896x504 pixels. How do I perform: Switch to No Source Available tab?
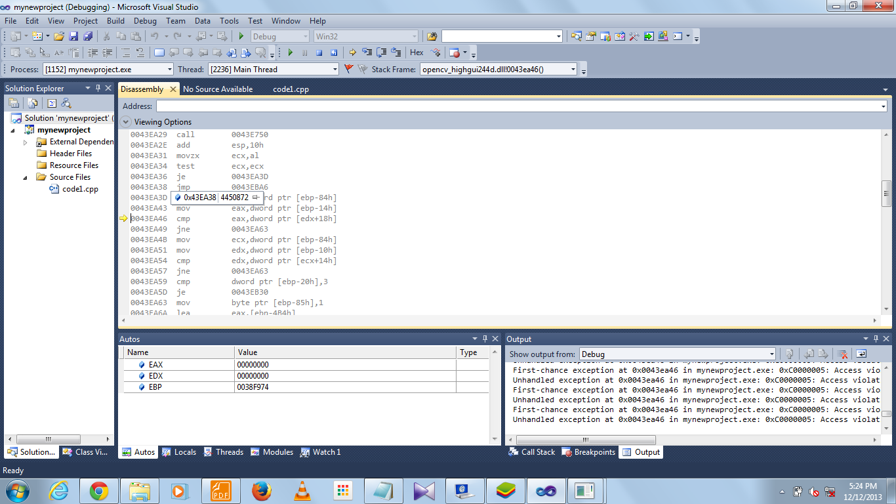tap(218, 89)
